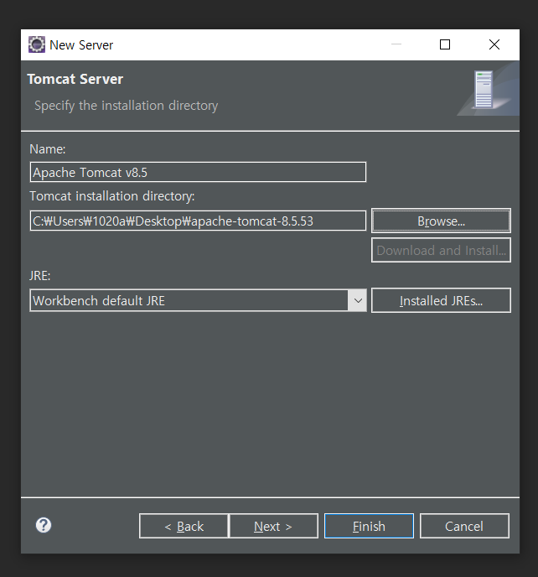This screenshot has height=577, width=538.
Task: Click the 'New Server' window title
Action: (x=81, y=45)
